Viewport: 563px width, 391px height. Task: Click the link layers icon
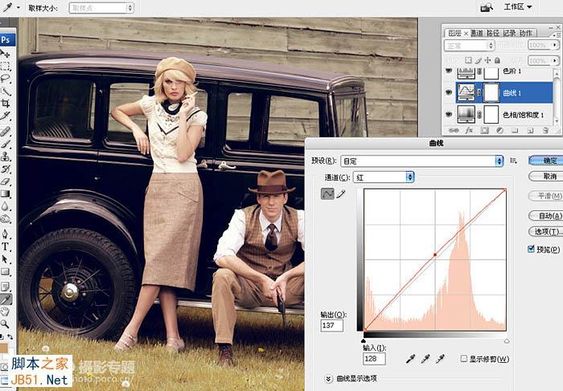(454, 131)
